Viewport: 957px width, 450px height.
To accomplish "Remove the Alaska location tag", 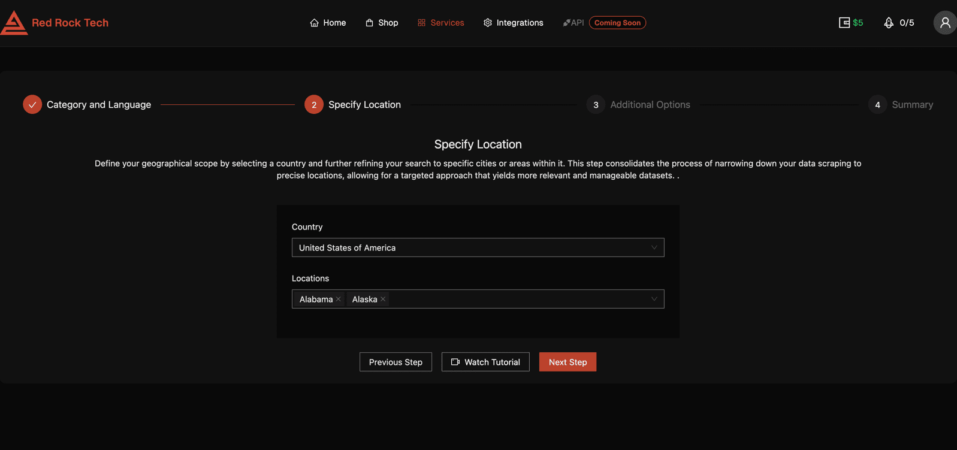I will pos(383,299).
